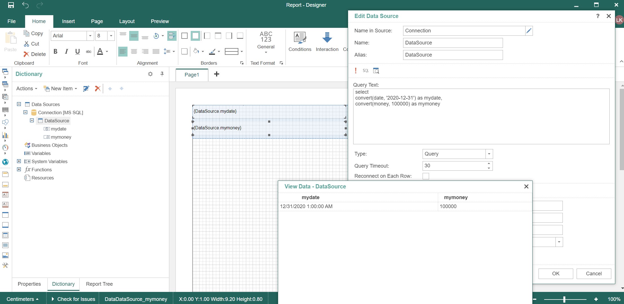Open the File menu
The image size is (624, 304).
click(12, 21)
